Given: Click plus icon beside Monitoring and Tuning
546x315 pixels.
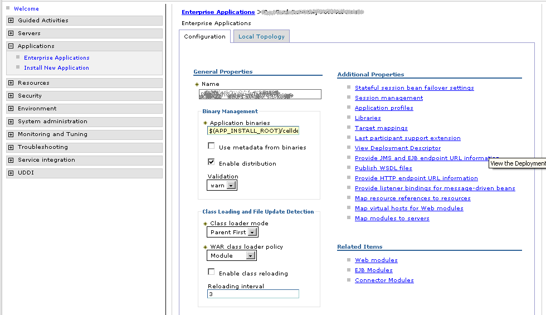Looking at the screenshot, I should point(11,134).
